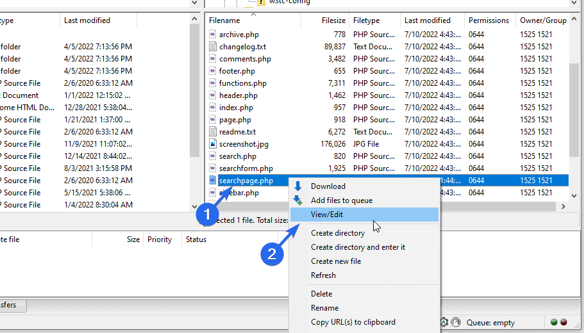
Task: Choose Add files to queue
Action: tap(365, 200)
